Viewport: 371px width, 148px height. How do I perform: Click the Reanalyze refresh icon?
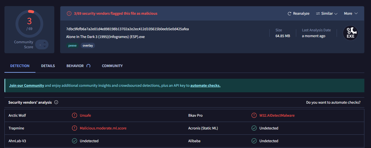pos(290,14)
